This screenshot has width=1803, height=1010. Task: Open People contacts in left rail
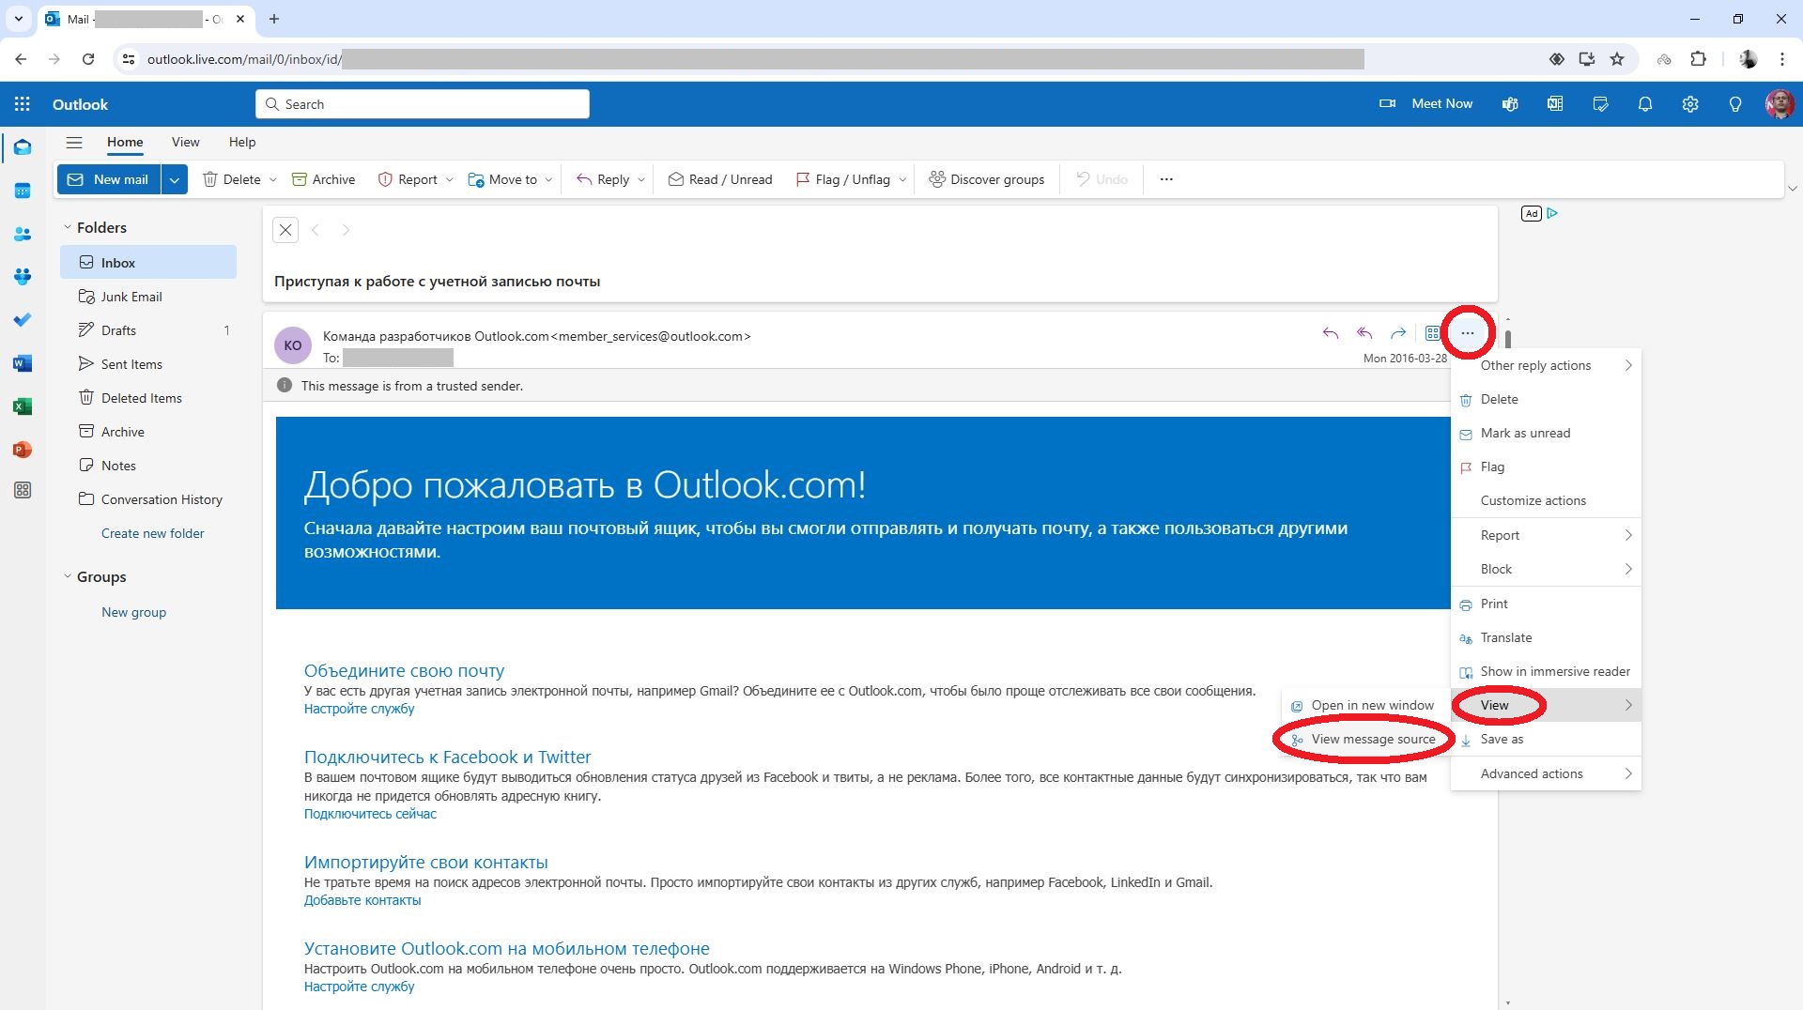point(23,234)
